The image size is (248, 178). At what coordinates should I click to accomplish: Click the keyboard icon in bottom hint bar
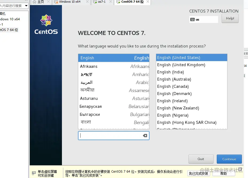34,173
